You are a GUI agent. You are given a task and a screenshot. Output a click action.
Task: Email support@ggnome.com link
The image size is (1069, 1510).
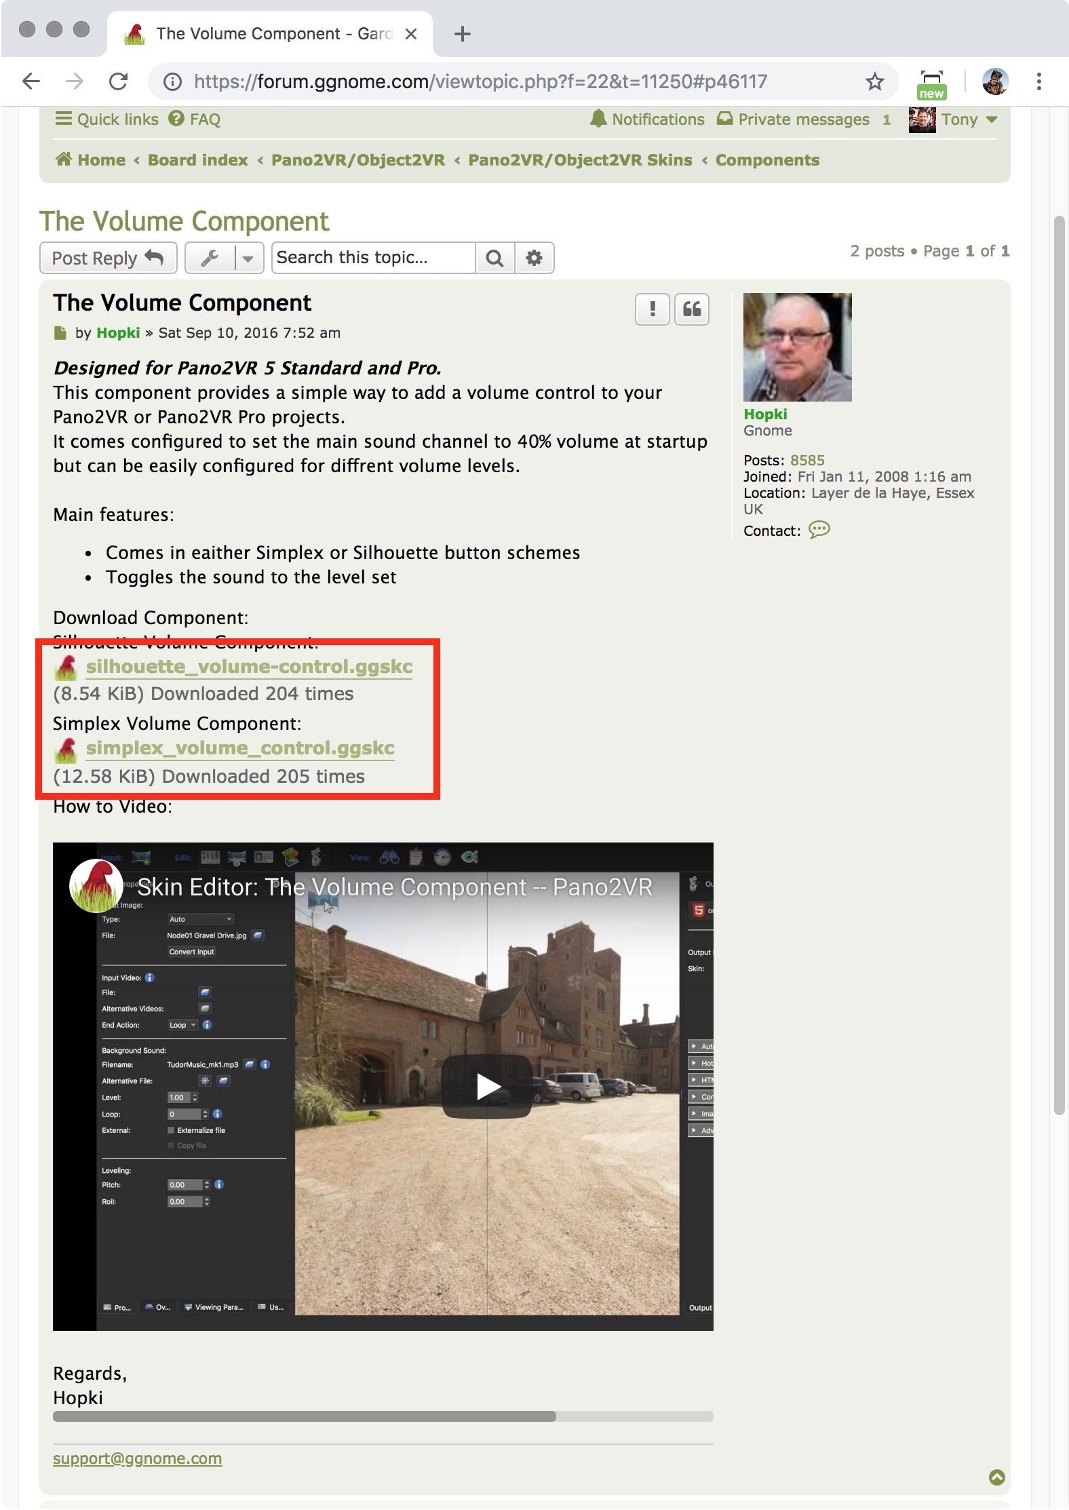point(137,1458)
